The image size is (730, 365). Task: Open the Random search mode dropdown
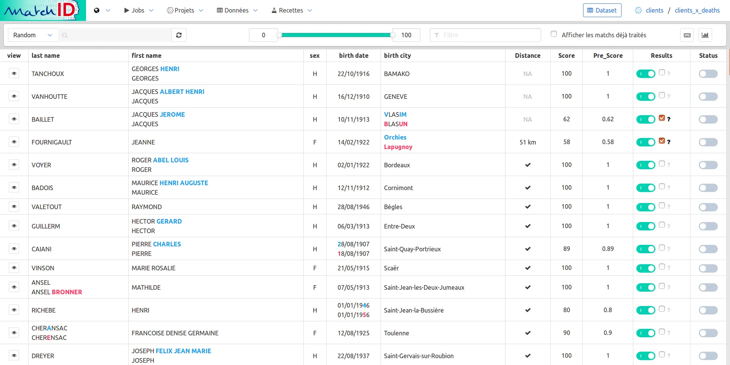[x=32, y=35]
